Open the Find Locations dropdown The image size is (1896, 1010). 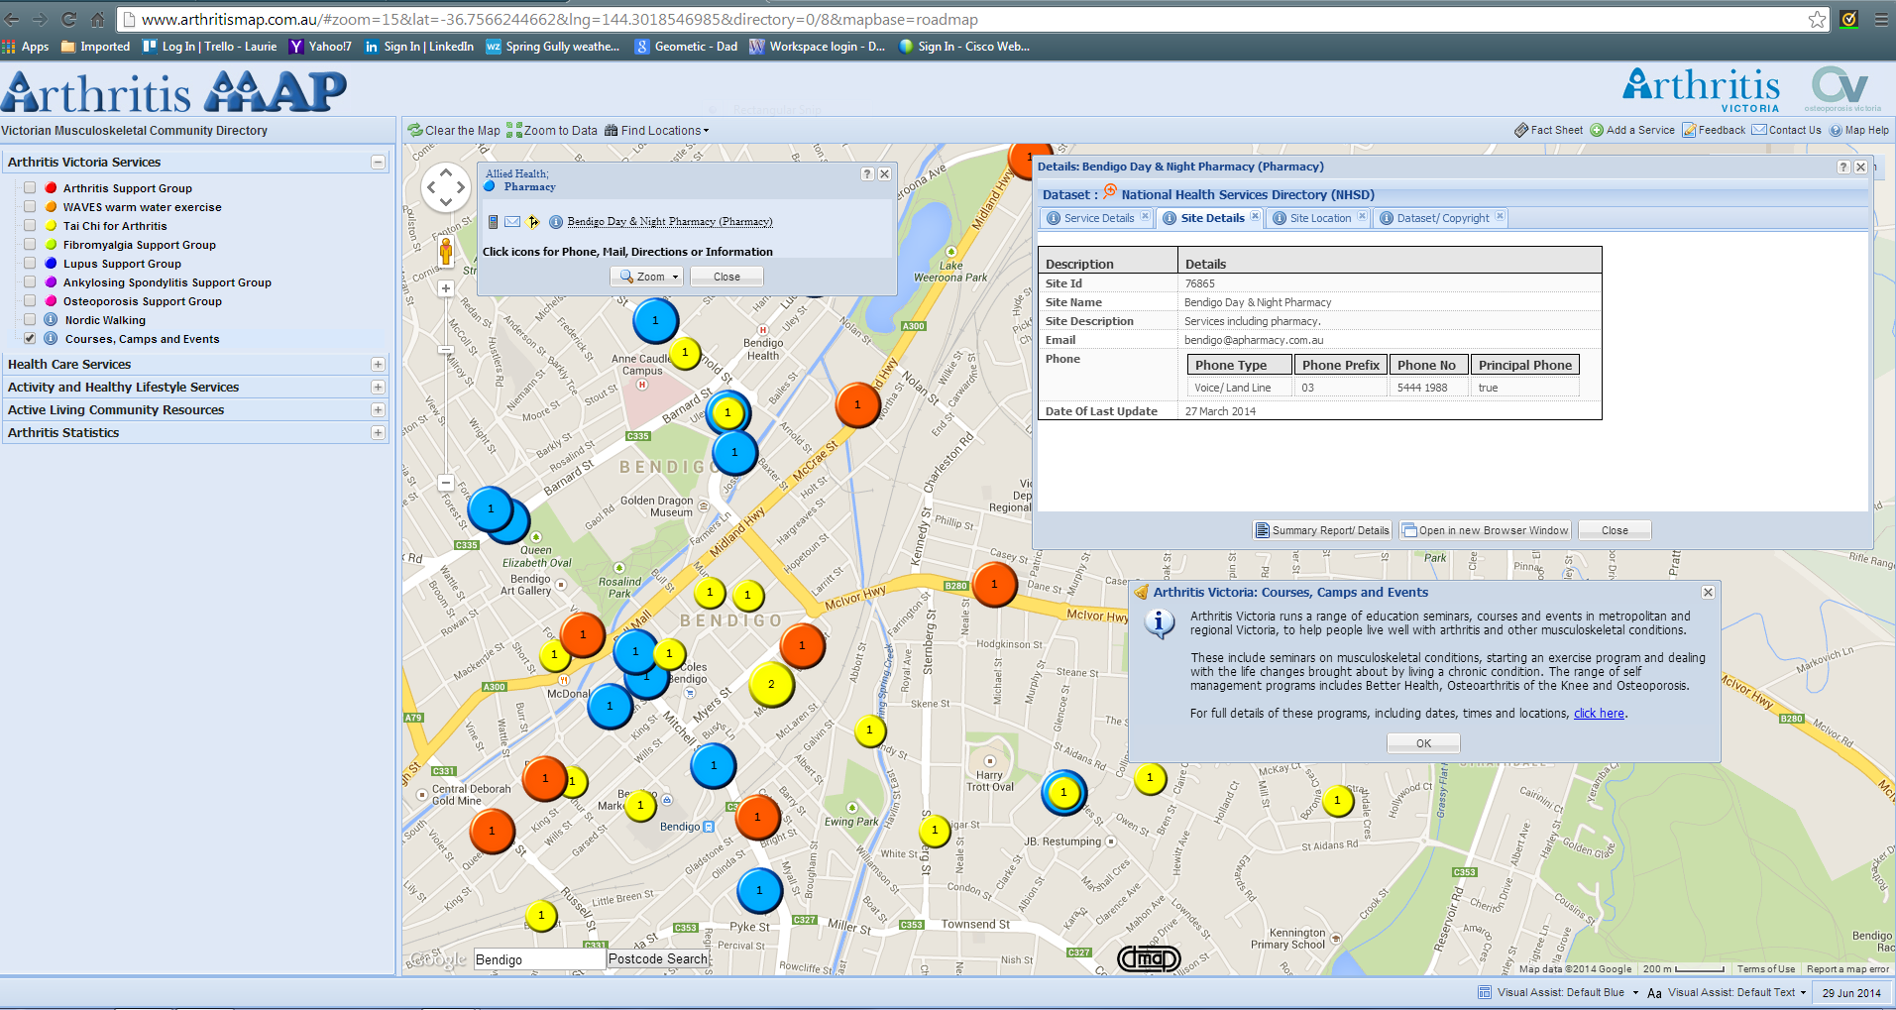click(x=657, y=131)
